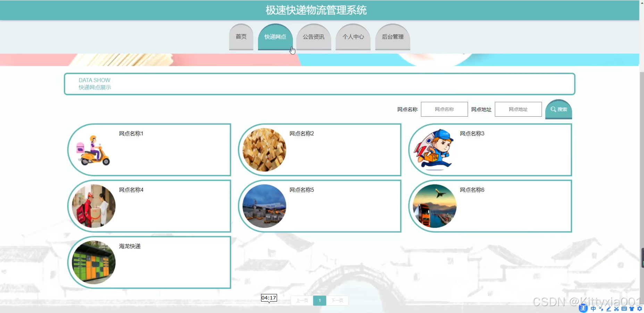Click the 海龙快递 title text
Viewport: 644px width, 313px height.
(130, 246)
